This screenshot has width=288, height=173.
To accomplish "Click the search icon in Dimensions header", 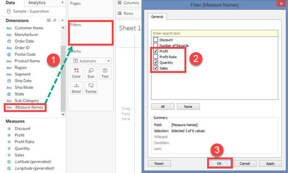I will 55,20.
